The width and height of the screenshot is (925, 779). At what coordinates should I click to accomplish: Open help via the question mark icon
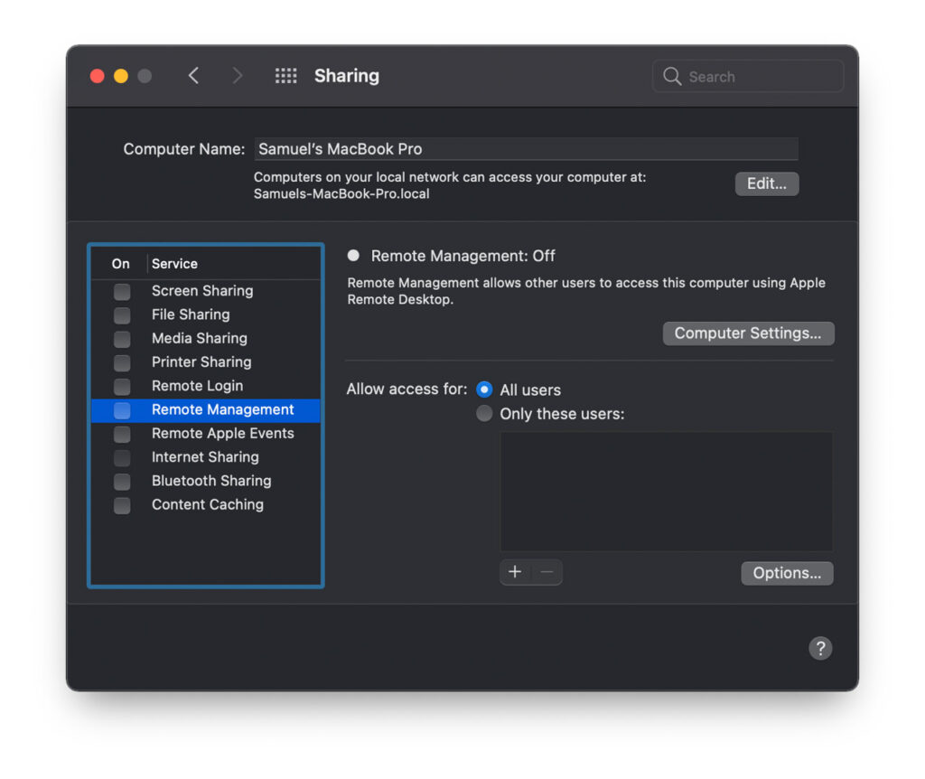pos(820,648)
